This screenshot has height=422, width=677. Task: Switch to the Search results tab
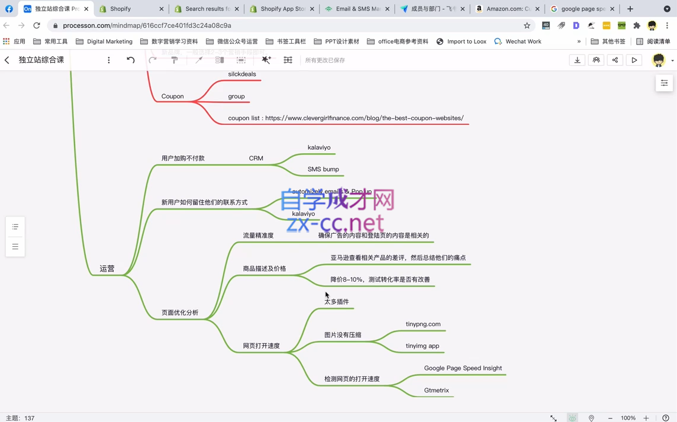click(x=207, y=9)
